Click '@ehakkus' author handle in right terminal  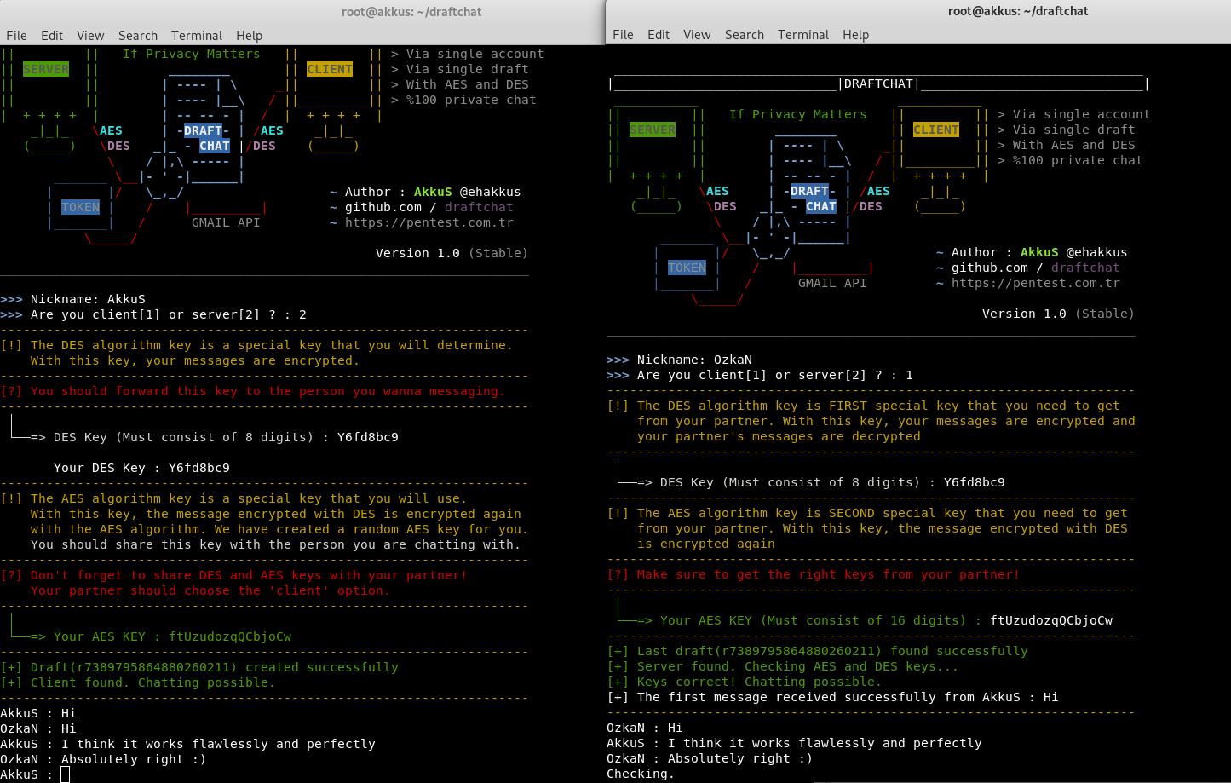(x=1096, y=252)
